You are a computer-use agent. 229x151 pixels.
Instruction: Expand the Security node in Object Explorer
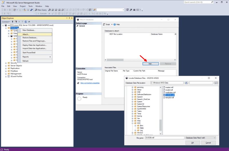coord(6,63)
